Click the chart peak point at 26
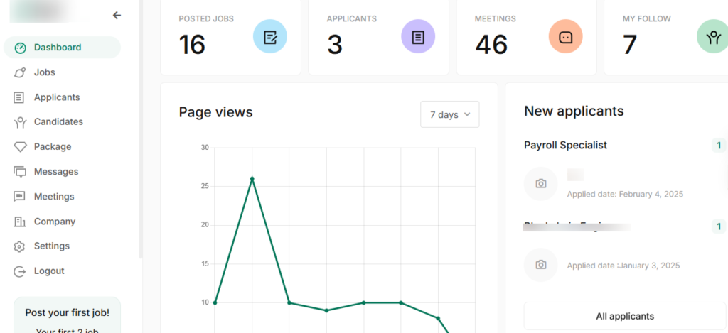Screen dimensions: 728x333 (252, 178)
